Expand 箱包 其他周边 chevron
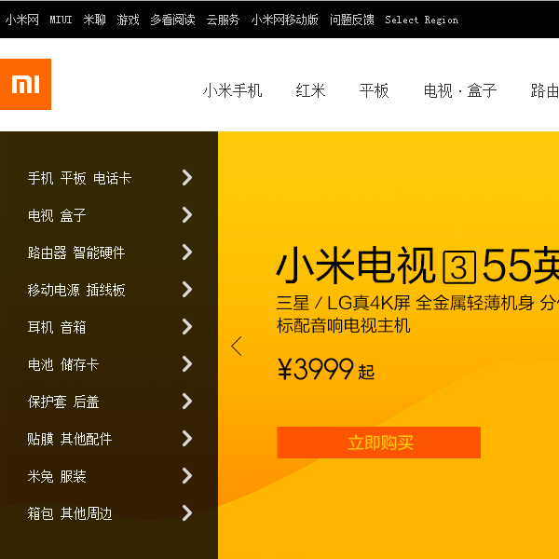The image size is (559, 559). (187, 513)
